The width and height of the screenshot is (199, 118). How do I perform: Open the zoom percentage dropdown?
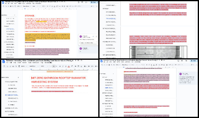pyautogui.click(x=24, y=66)
